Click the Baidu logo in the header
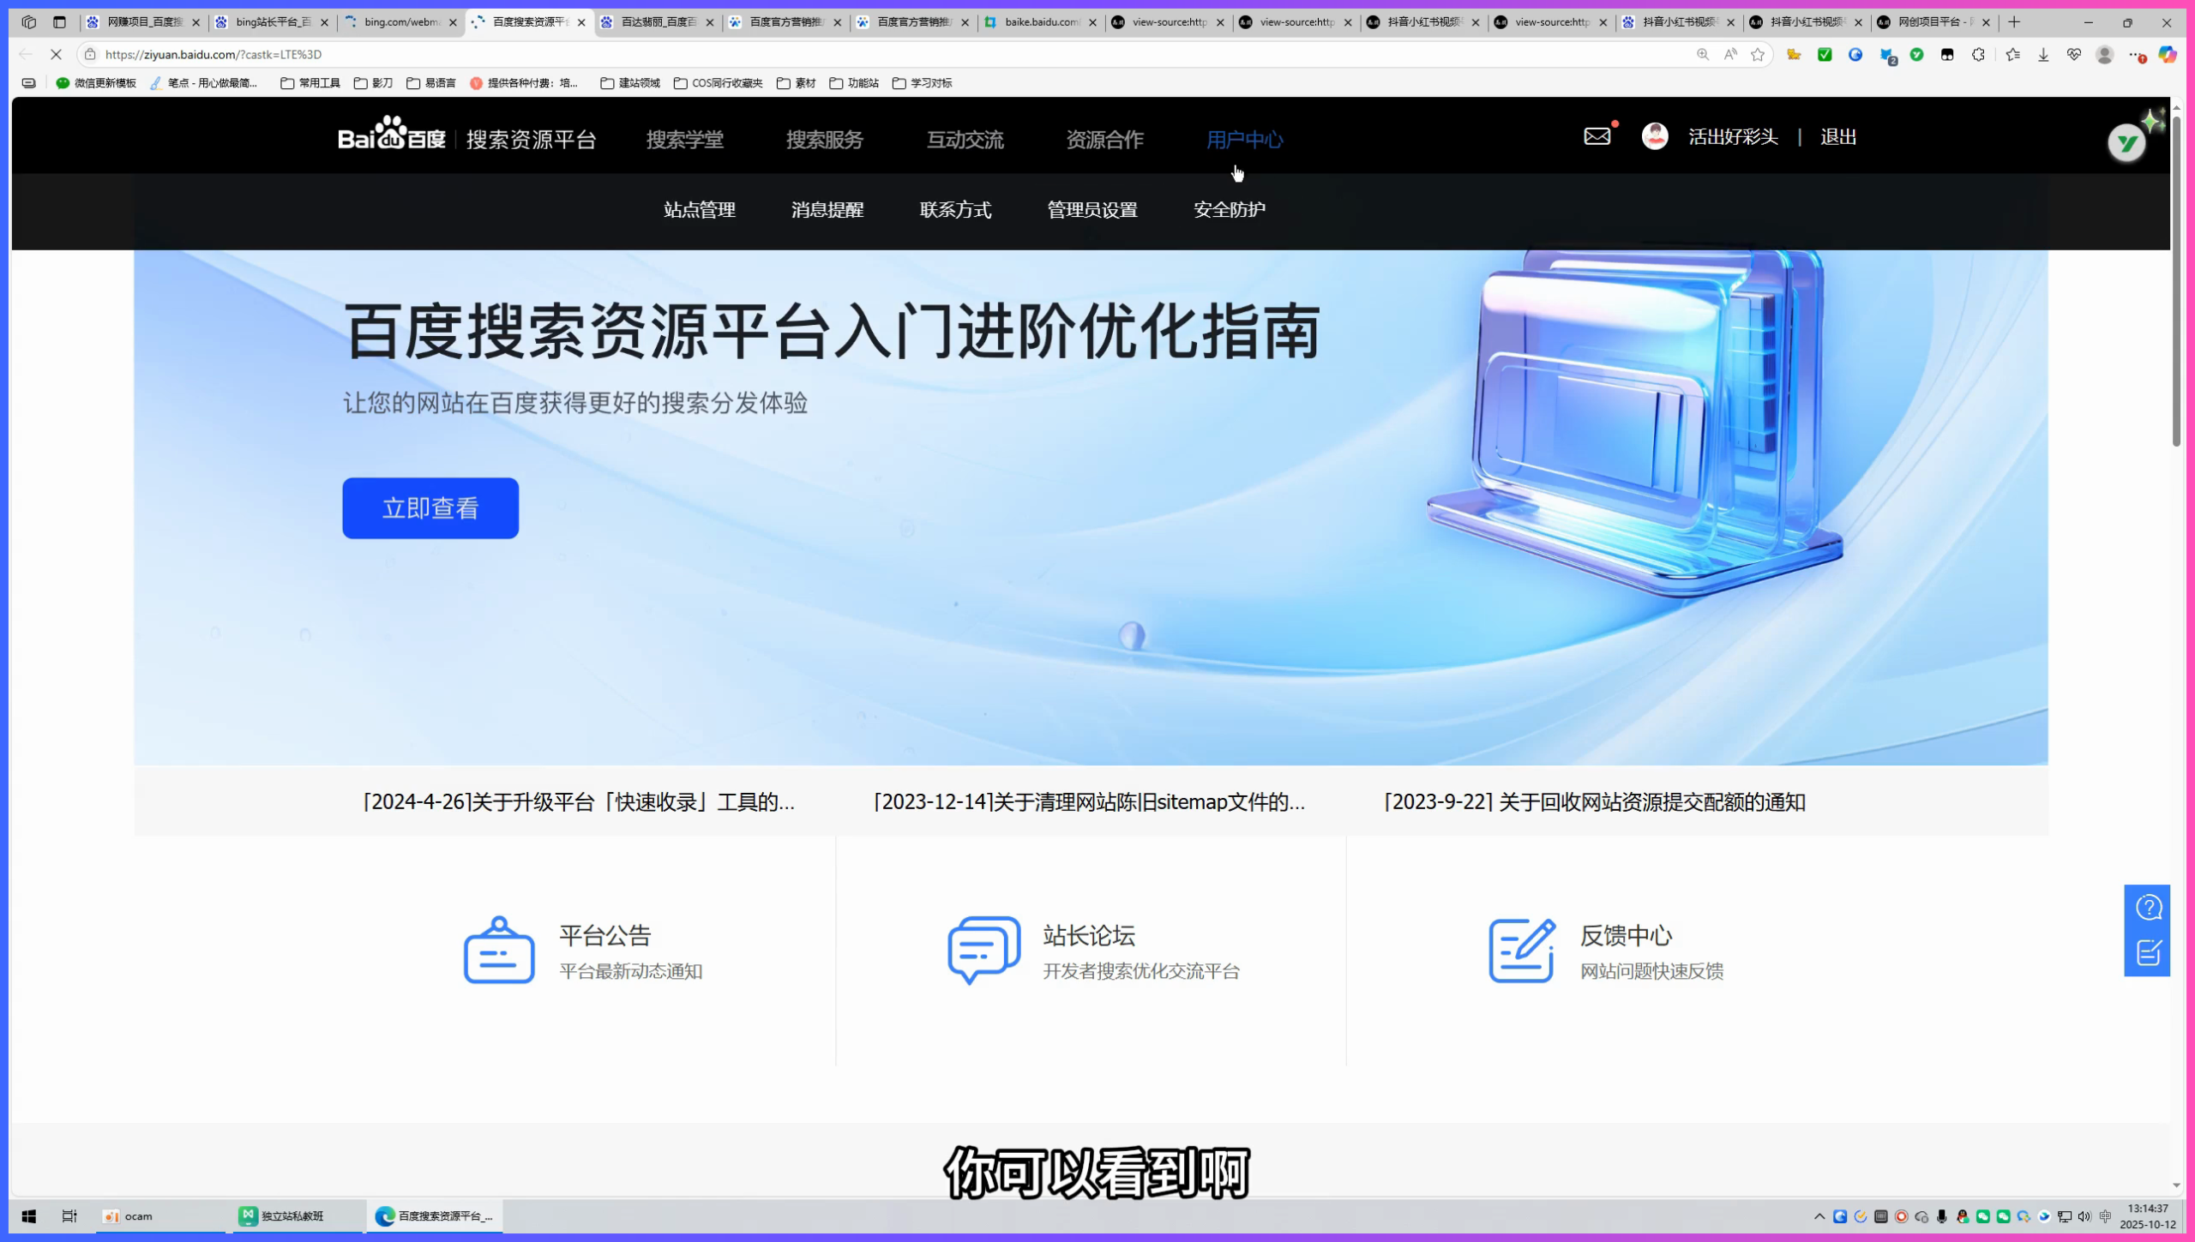The width and height of the screenshot is (2195, 1242). pyautogui.click(x=392, y=134)
